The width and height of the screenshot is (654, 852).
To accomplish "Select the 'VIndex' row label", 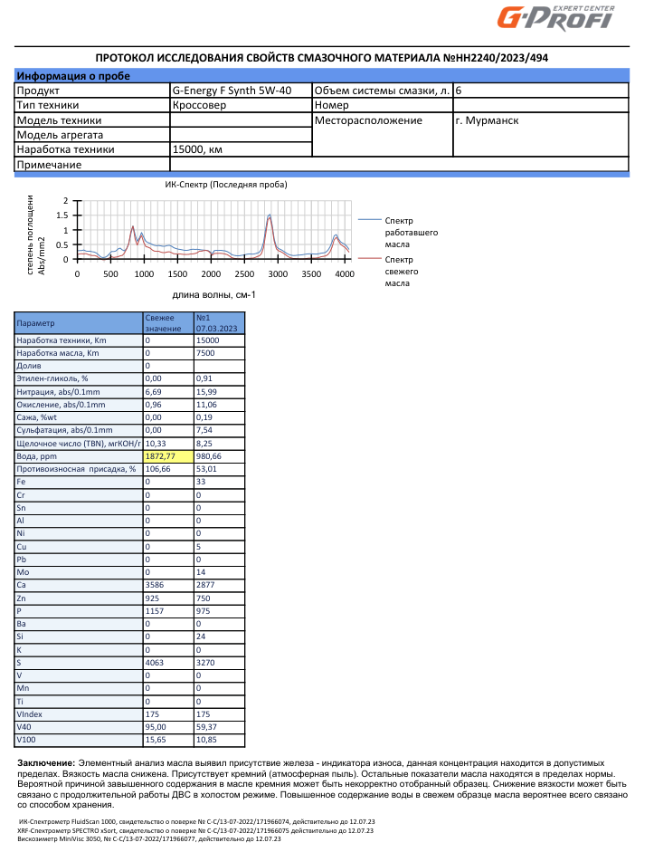I will tap(29, 714).
